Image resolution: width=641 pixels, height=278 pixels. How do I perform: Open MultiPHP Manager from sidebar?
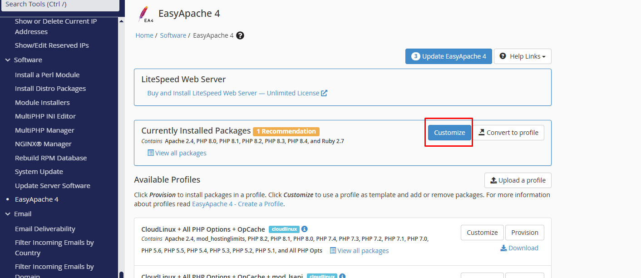[44, 130]
